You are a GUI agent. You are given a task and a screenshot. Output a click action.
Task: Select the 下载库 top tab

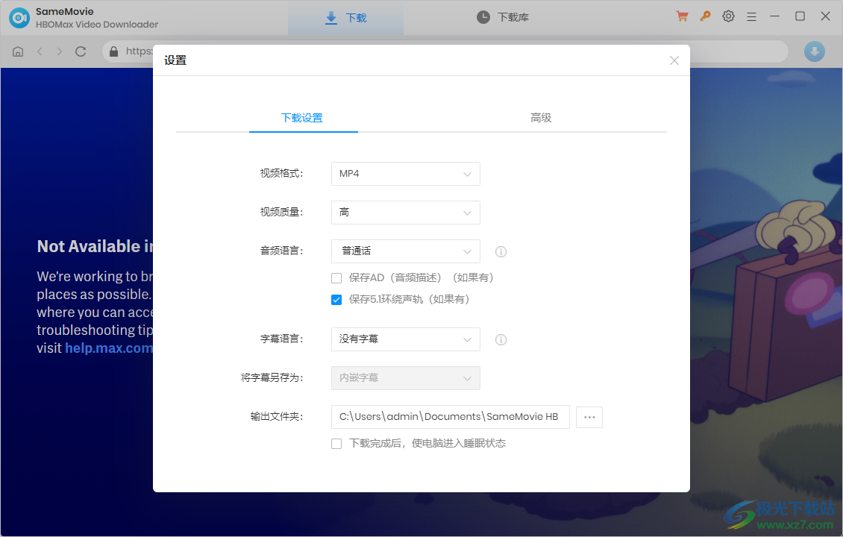click(503, 18)
